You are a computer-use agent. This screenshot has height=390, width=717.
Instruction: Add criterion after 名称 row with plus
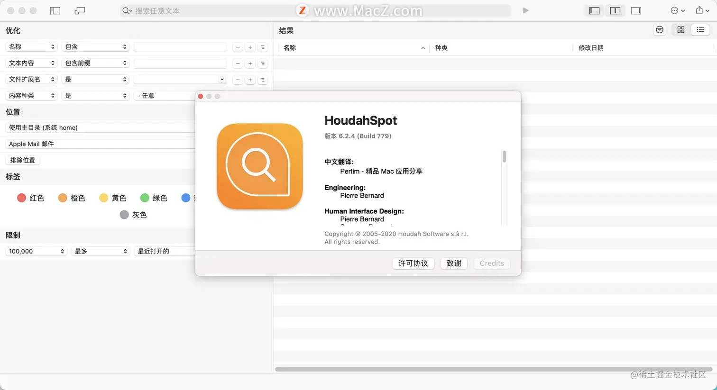point(250,47)
